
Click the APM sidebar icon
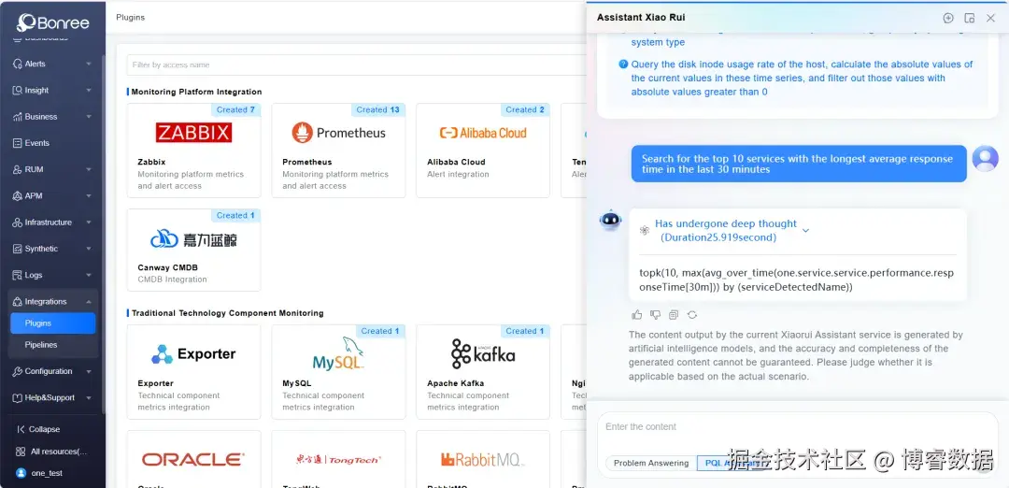click(x=18, y=195)
